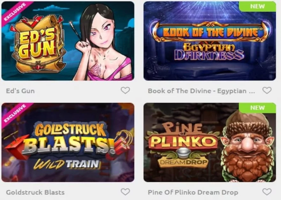The width and height of the screenshot is (281, 200).
Task: Click the Book of The Divine title
Action: click(201, 91)
